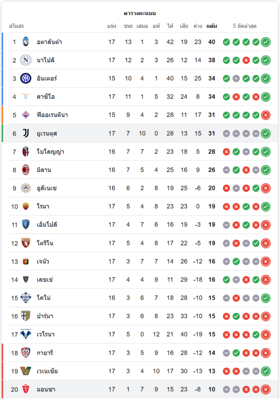Click Juventus's latest match win indicator

[x=266, y=133]
